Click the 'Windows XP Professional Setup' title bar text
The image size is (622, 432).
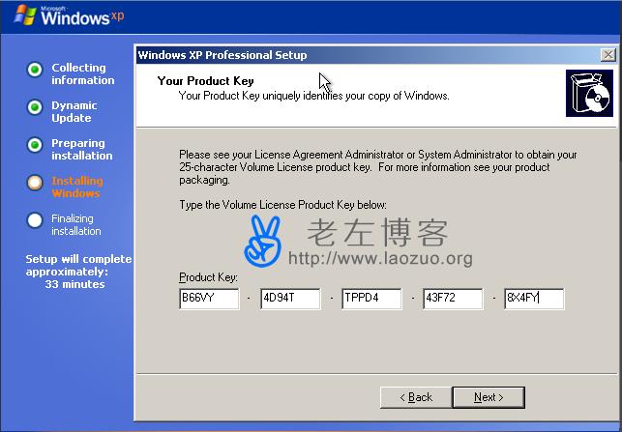tap(222, 55)
